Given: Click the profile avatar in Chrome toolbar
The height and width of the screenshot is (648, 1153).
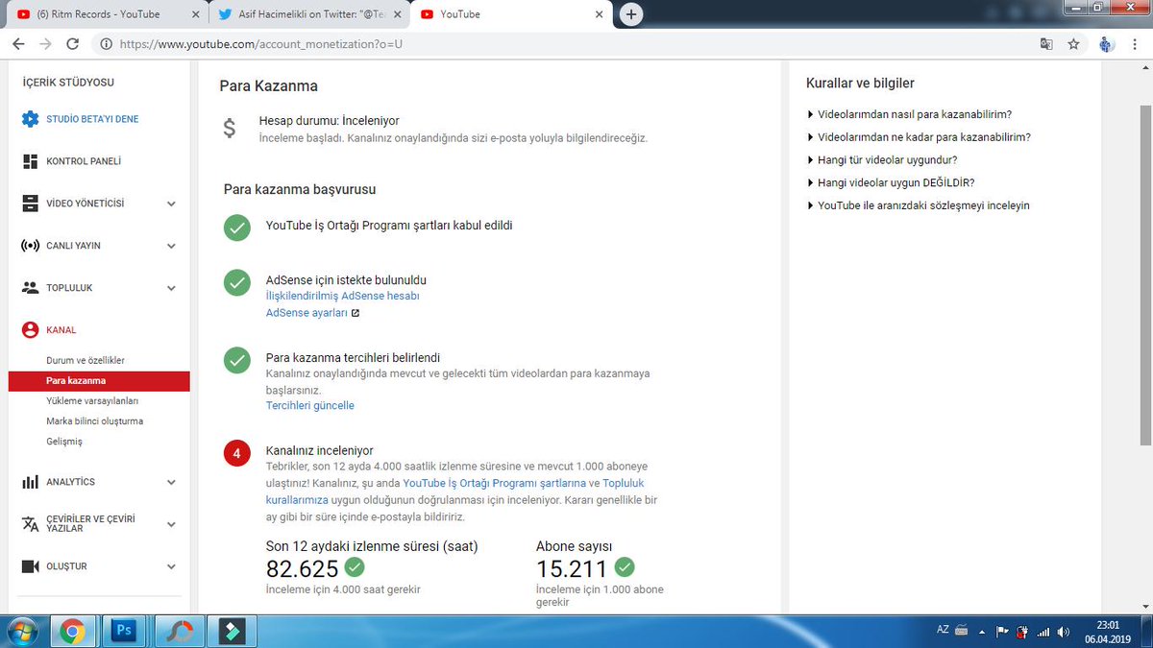Looking at the screenshot, I should (1106, 44).
